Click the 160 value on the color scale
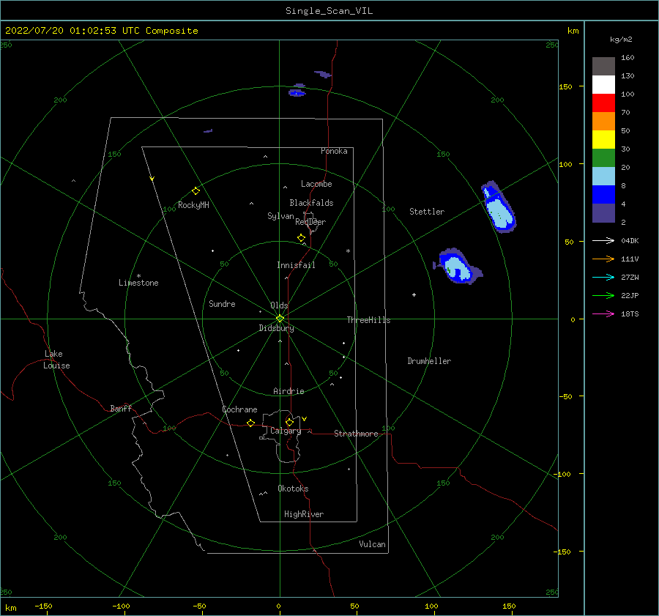 [x=628, y=58]
